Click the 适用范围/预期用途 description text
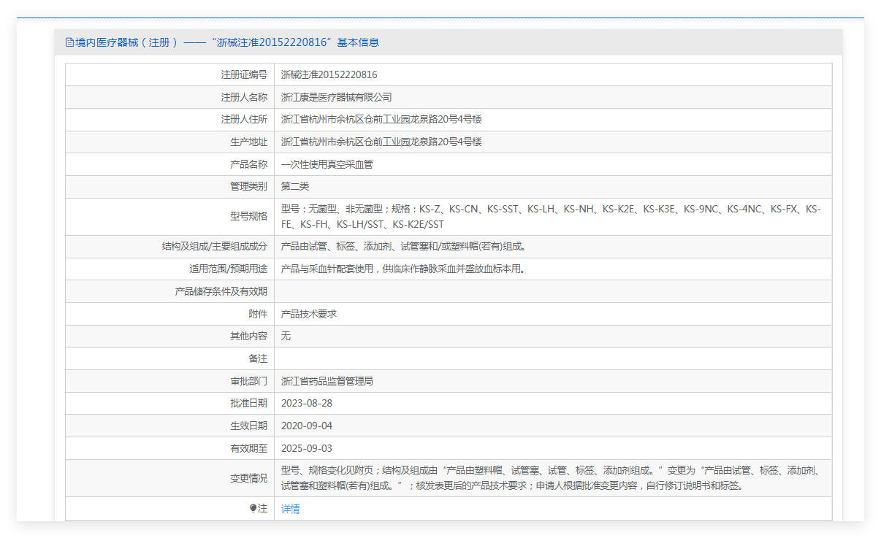This screenshot has height=538, width=881. pos(403,269)
